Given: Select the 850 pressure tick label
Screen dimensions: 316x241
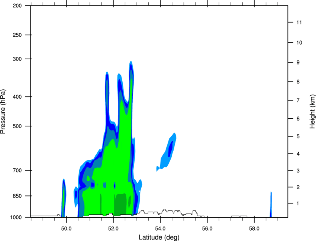Looking at the screenshot, I should [17, 196].
